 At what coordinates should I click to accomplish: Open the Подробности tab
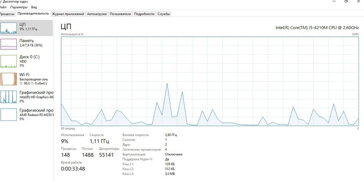144,14
